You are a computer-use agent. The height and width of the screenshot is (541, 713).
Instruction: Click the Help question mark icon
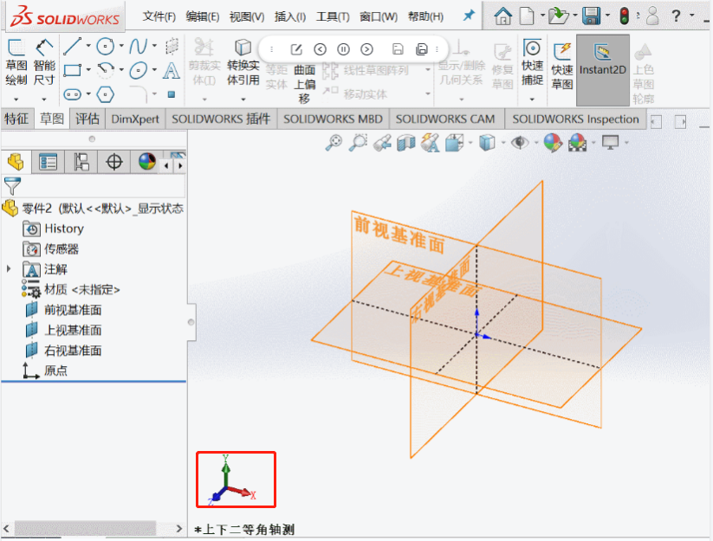pos(676,16)
